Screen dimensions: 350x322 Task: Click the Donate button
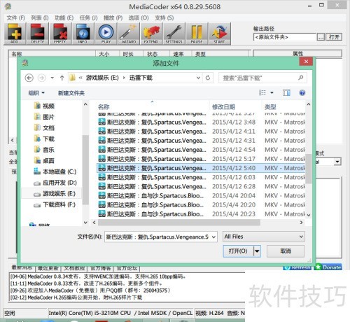point(328,267)
